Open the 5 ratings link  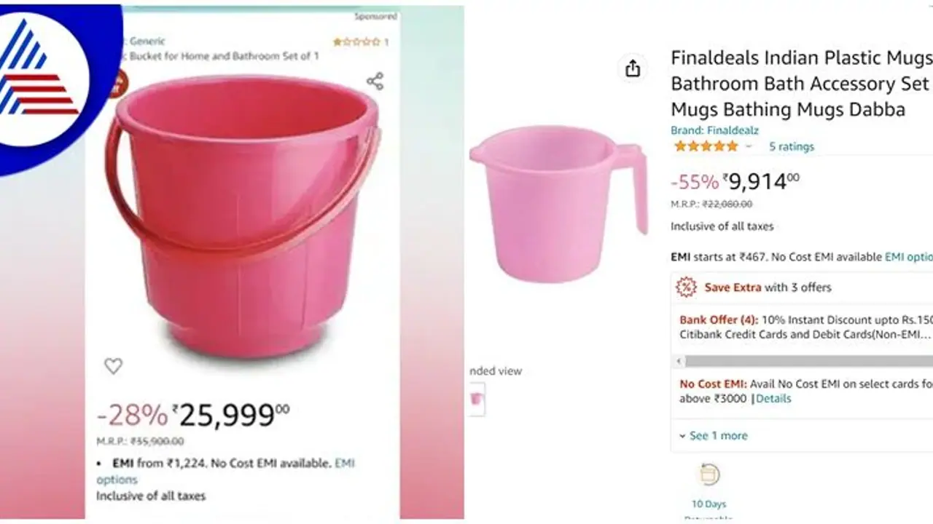point(792,146)
